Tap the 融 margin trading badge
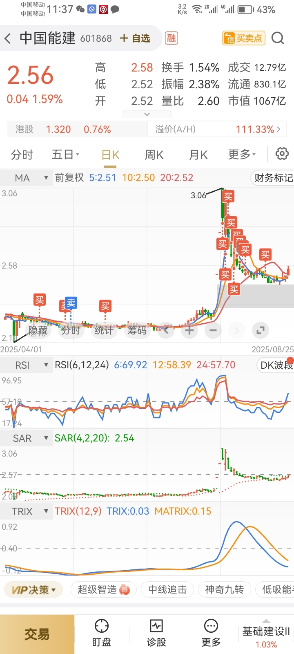This screenshot has height=654, width=294. 171,38
